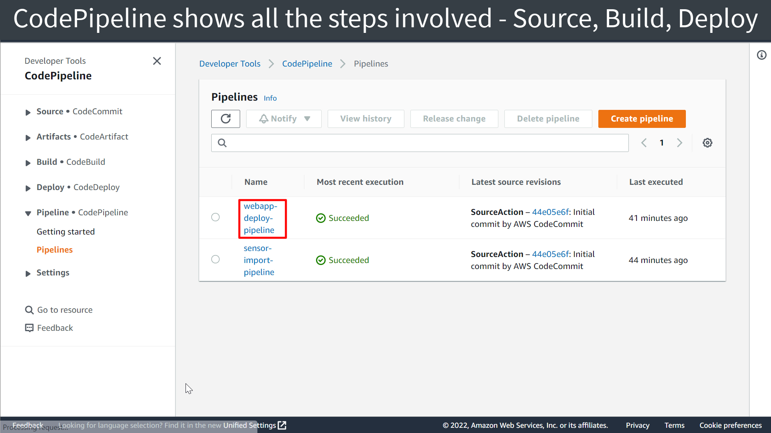View the Processing request progress bar
Screen dimensions: 771x433
[x=35, y=427]
